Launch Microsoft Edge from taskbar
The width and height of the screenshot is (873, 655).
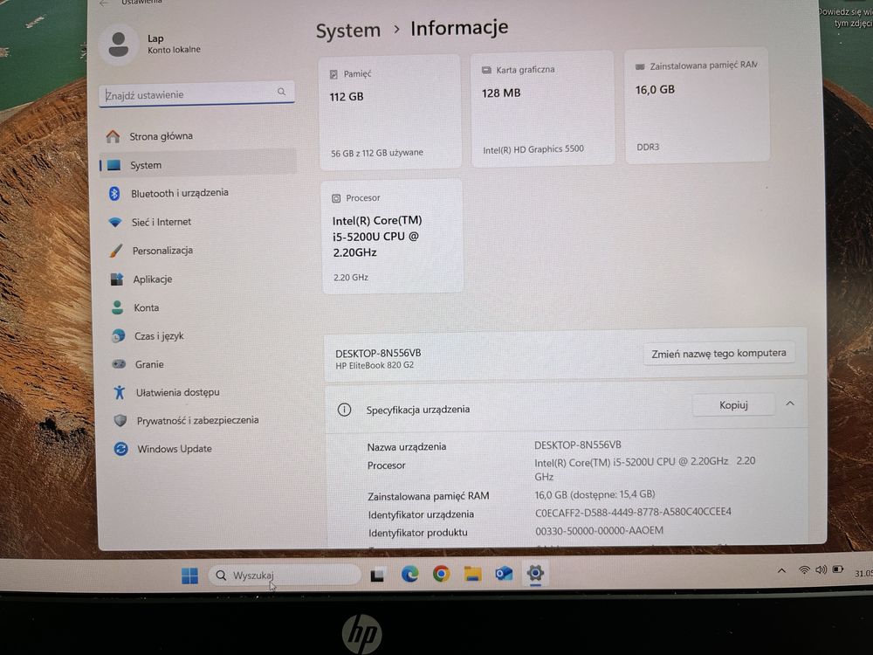click(x=409, y=575)
